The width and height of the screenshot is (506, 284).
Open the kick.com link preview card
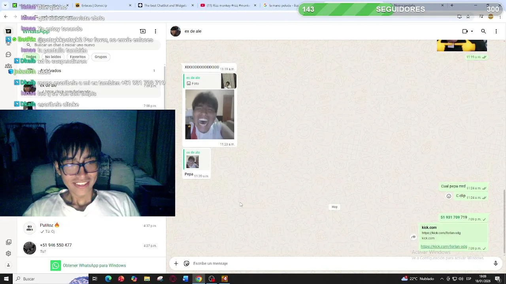coord(454,233)
